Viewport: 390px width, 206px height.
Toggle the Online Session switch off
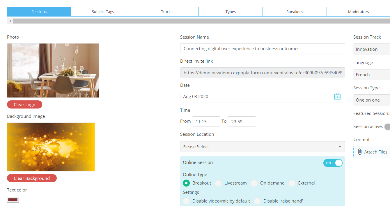tap(333, 163)
